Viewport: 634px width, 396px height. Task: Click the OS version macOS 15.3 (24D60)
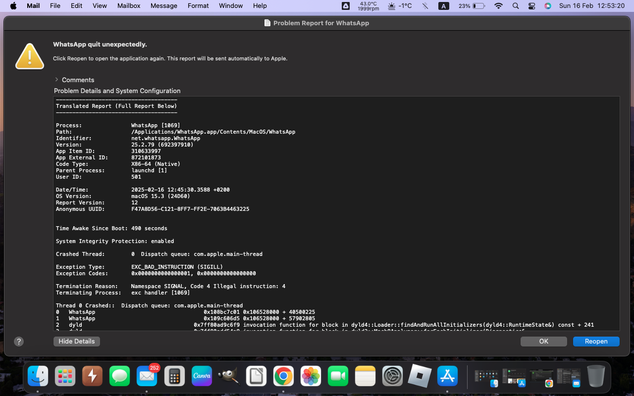click(x=160, y=196)
